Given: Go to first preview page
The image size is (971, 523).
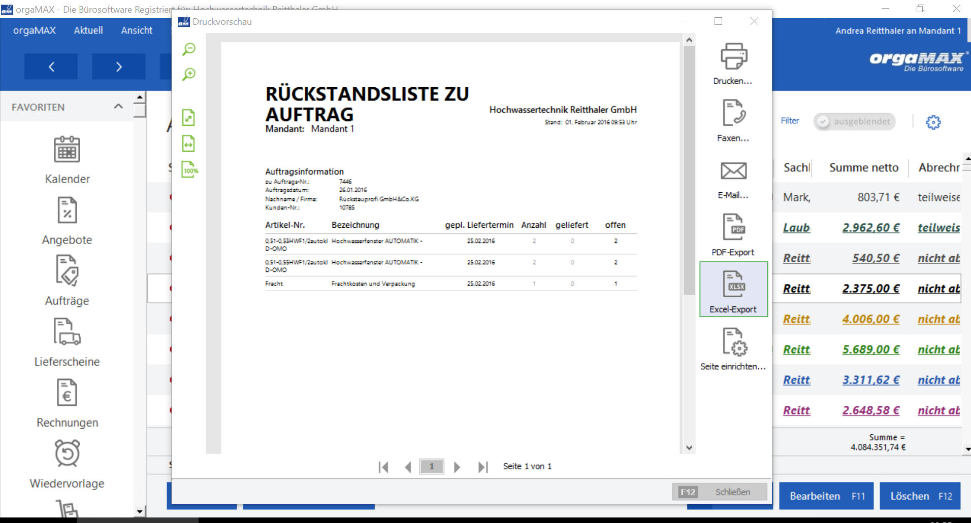Looking at the screenshot, I should tap(383, 467).
